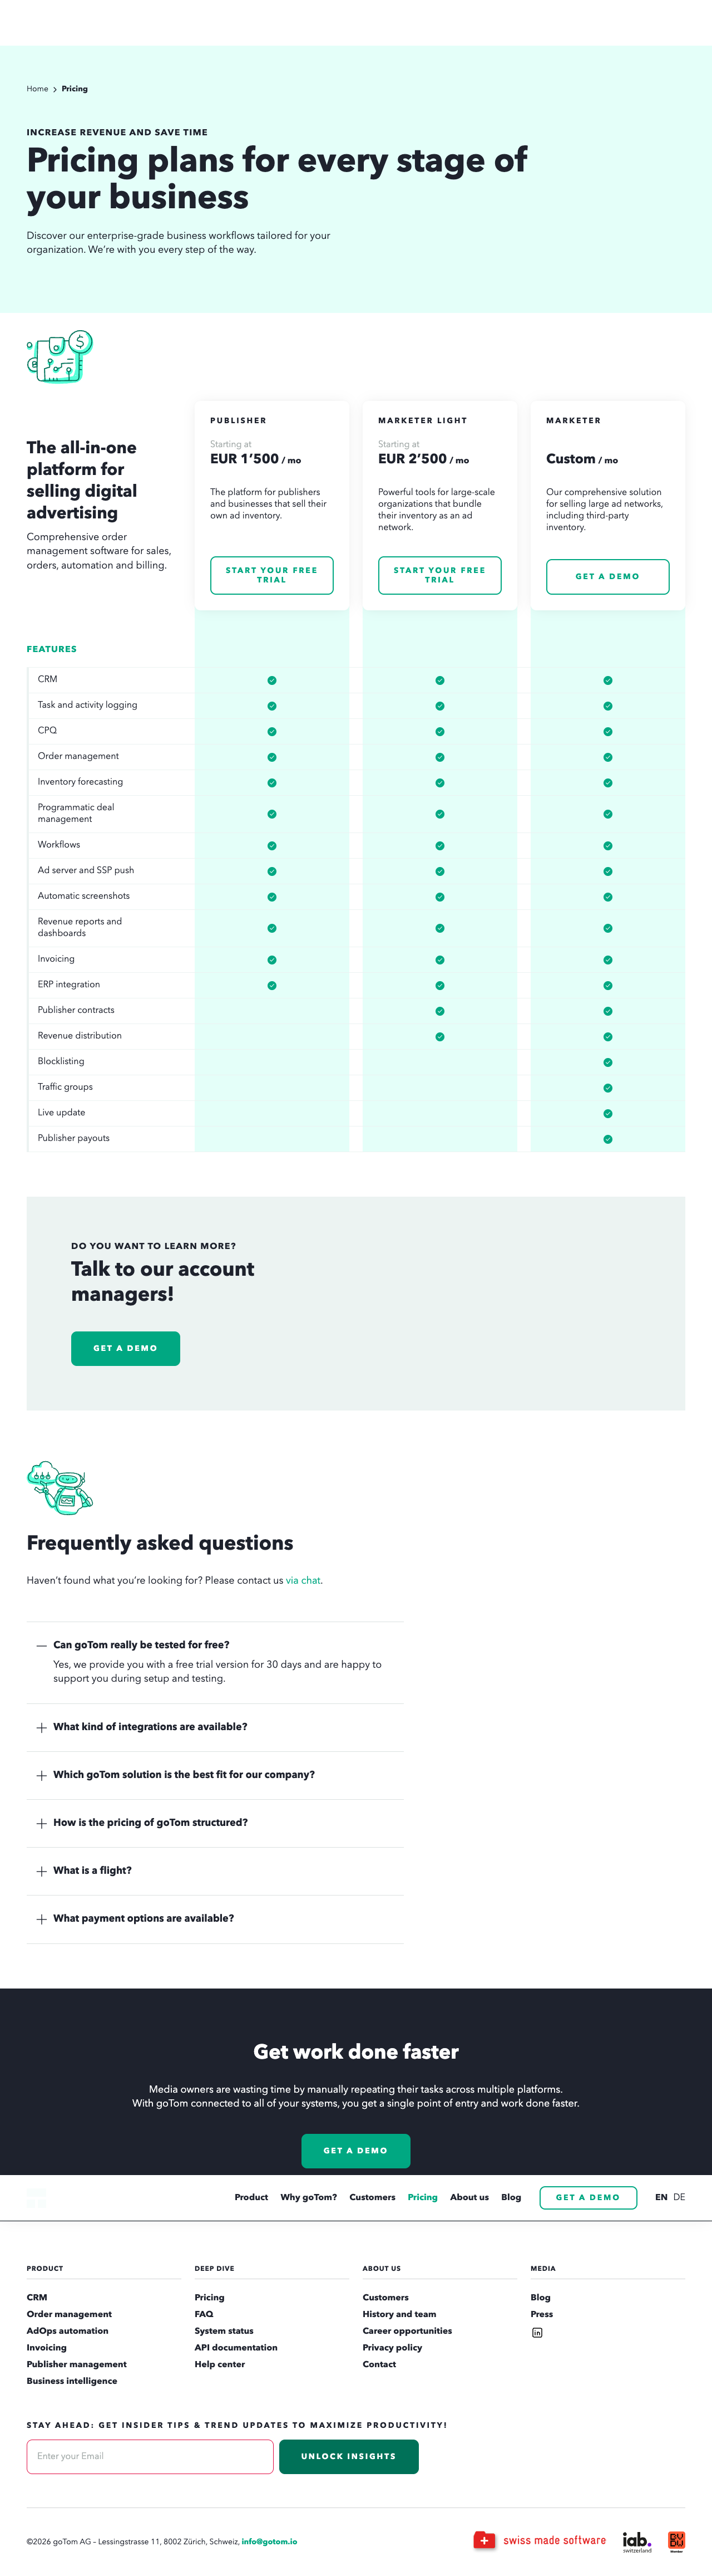This screenshot has width=712, height=2576.
Task: Click the Marketer Publisher payouts checkmark
Action: coord(607,1139)
